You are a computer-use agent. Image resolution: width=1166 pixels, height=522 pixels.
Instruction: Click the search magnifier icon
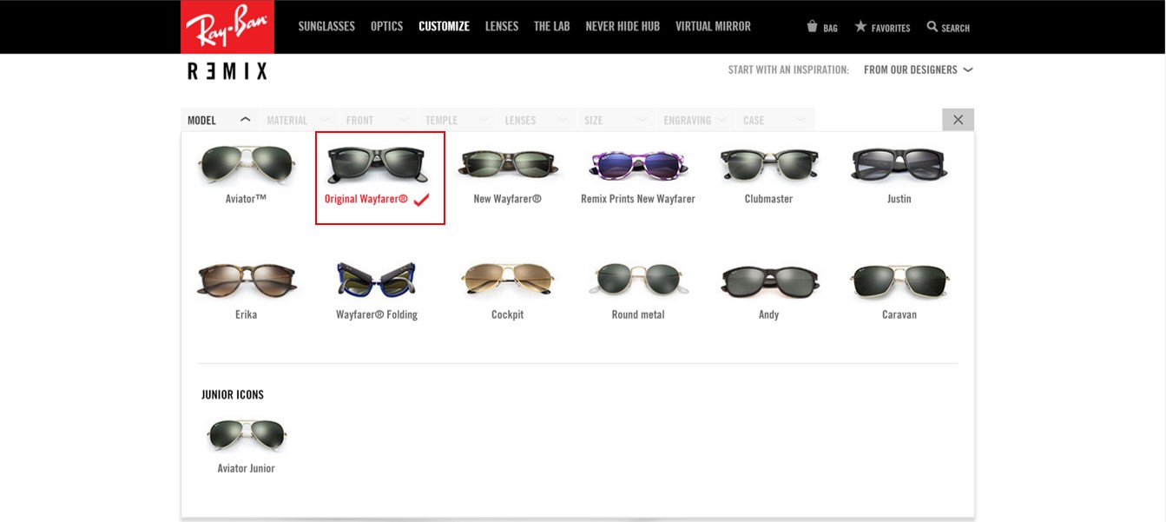point(932,27)
